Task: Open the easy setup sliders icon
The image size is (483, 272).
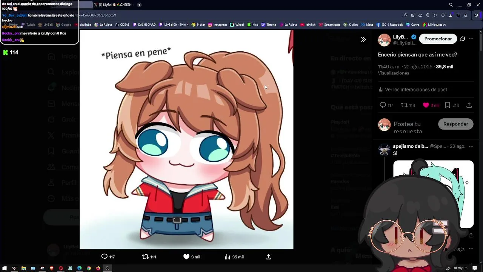Action: (x=458, y=15)
